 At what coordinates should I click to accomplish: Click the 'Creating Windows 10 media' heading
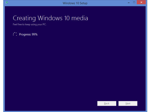50,18
